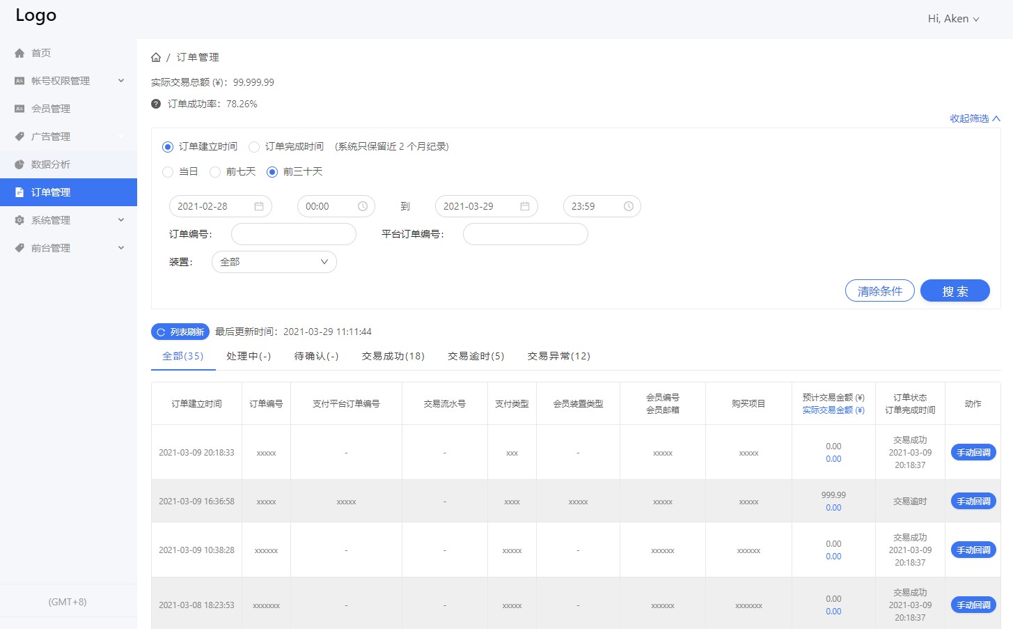
Task: Click the order success rate help icon
Action: 156,104
